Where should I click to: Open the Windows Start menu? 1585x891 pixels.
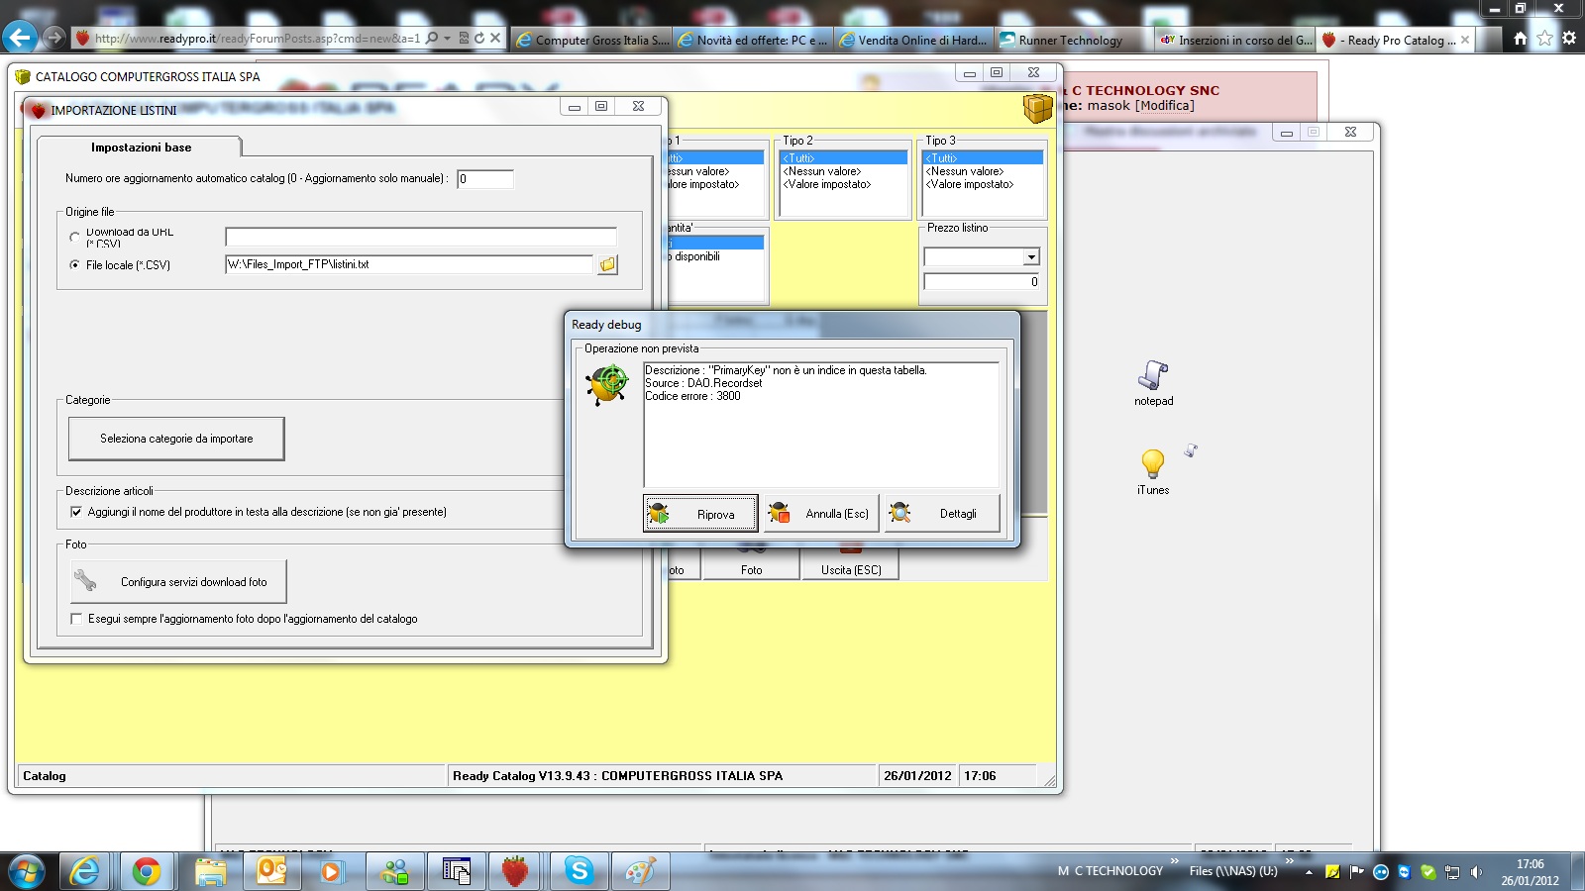(27, 871)
